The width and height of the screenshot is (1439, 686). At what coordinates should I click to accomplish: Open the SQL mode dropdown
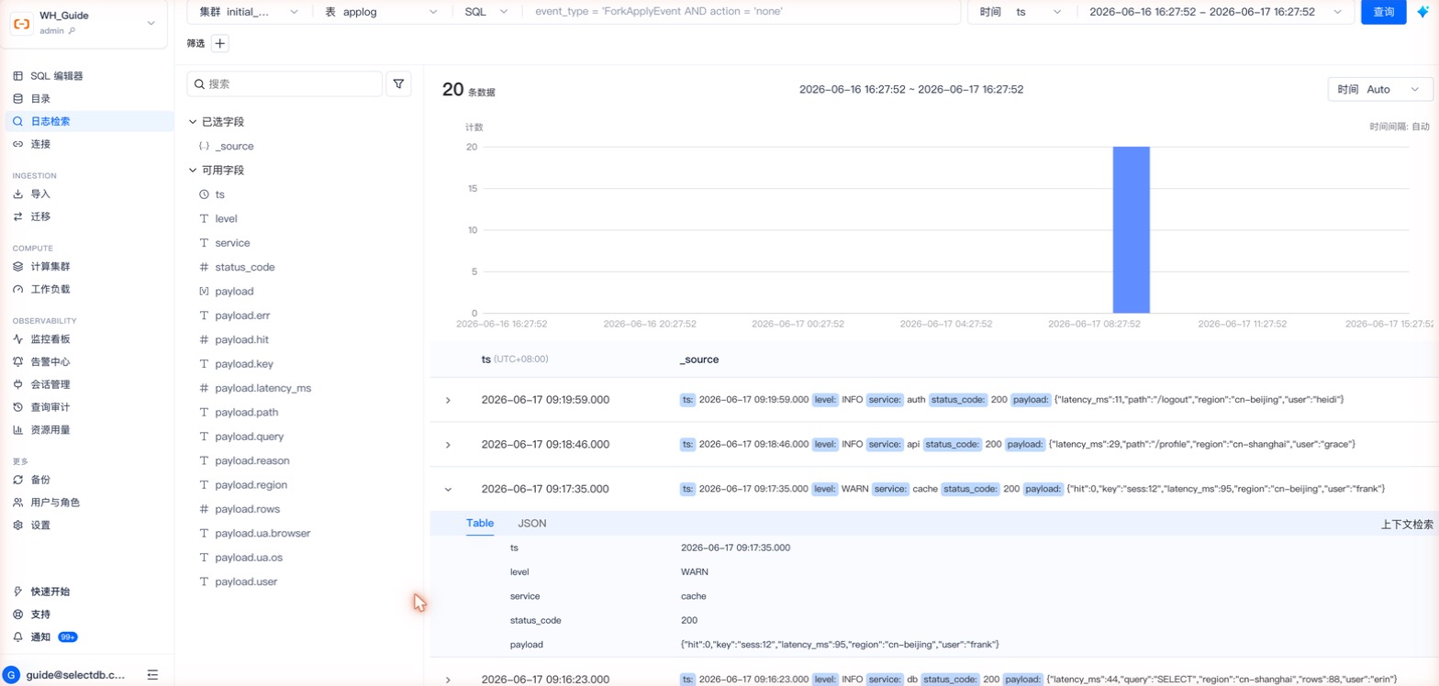point(485,12)
